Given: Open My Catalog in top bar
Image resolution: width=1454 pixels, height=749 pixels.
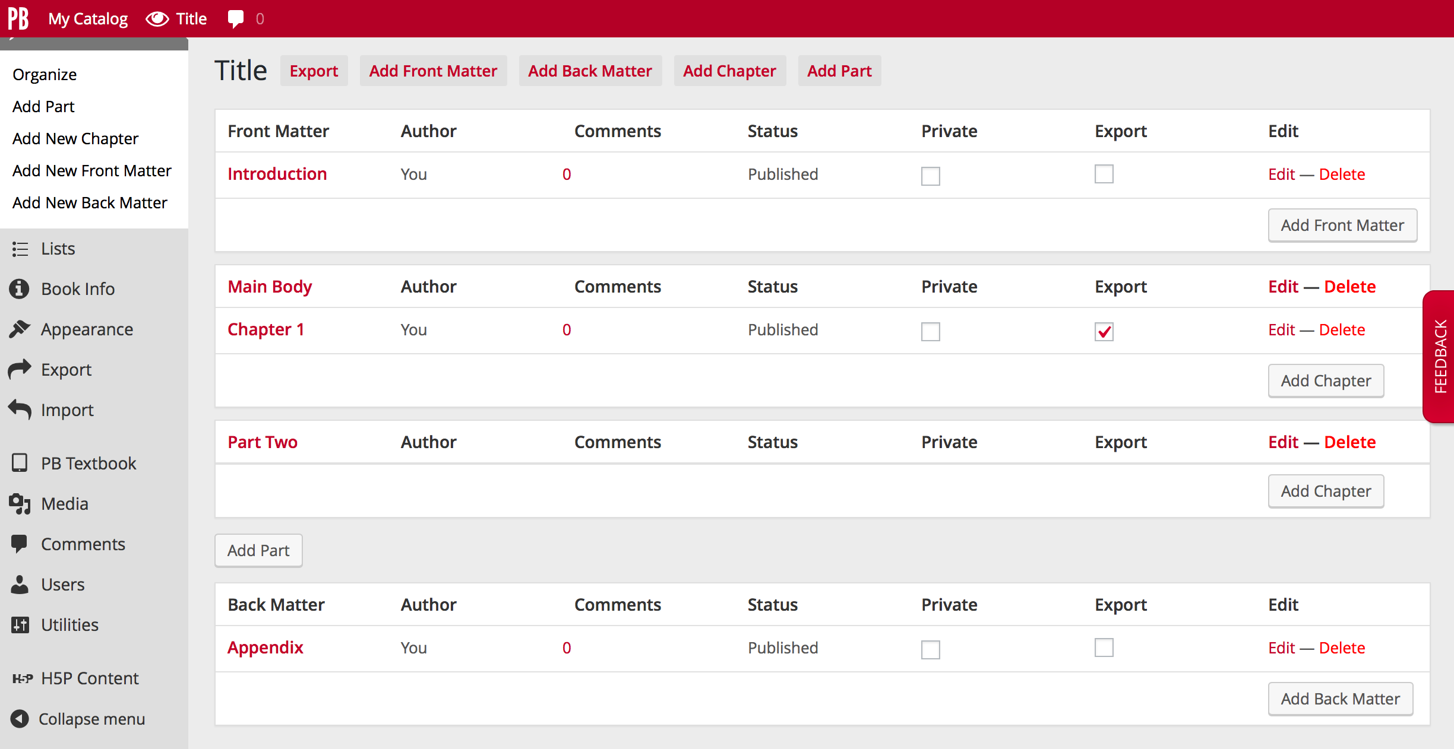Looking at the screenshot, I should click(x=88, y=19).
